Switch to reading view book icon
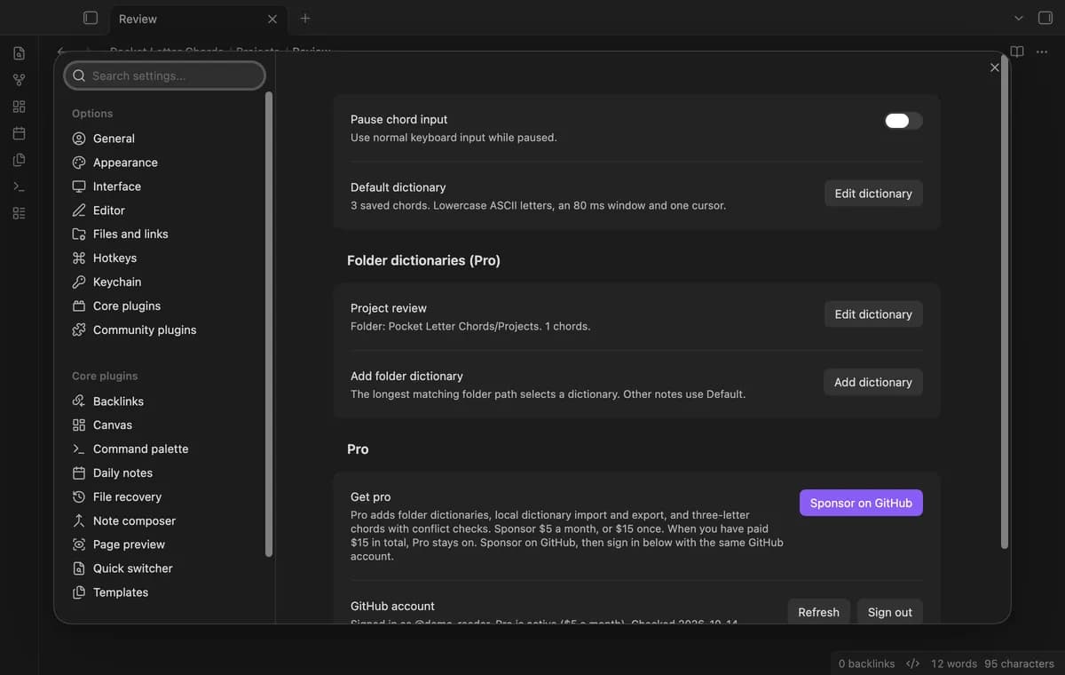1065x675 pixels. (1017, 52)
